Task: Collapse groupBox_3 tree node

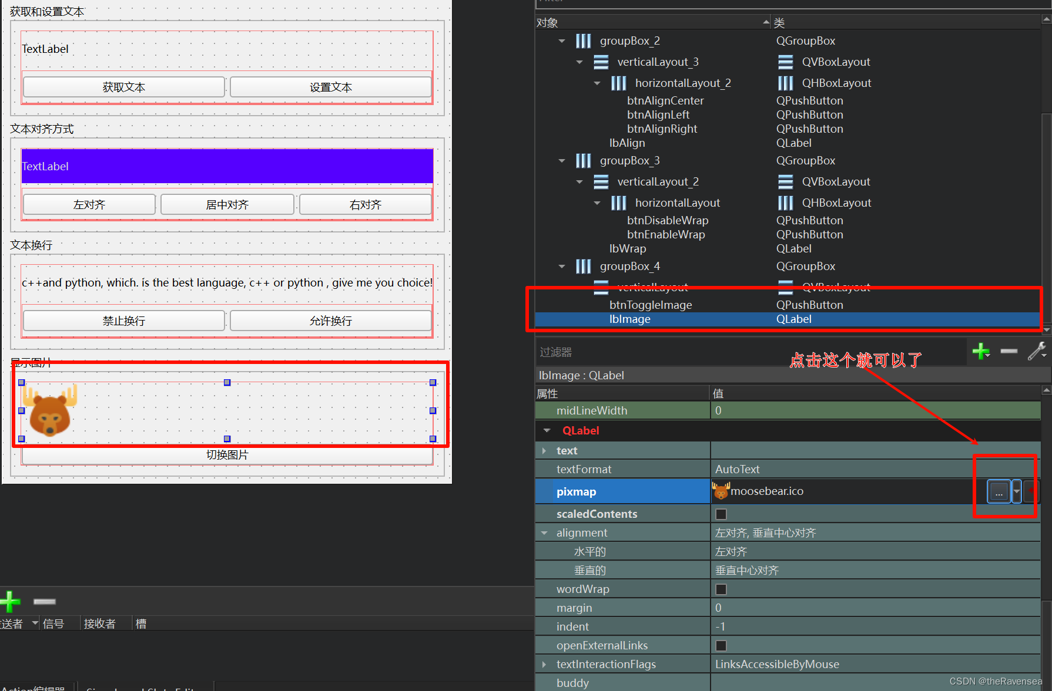Action: (562, 161)
